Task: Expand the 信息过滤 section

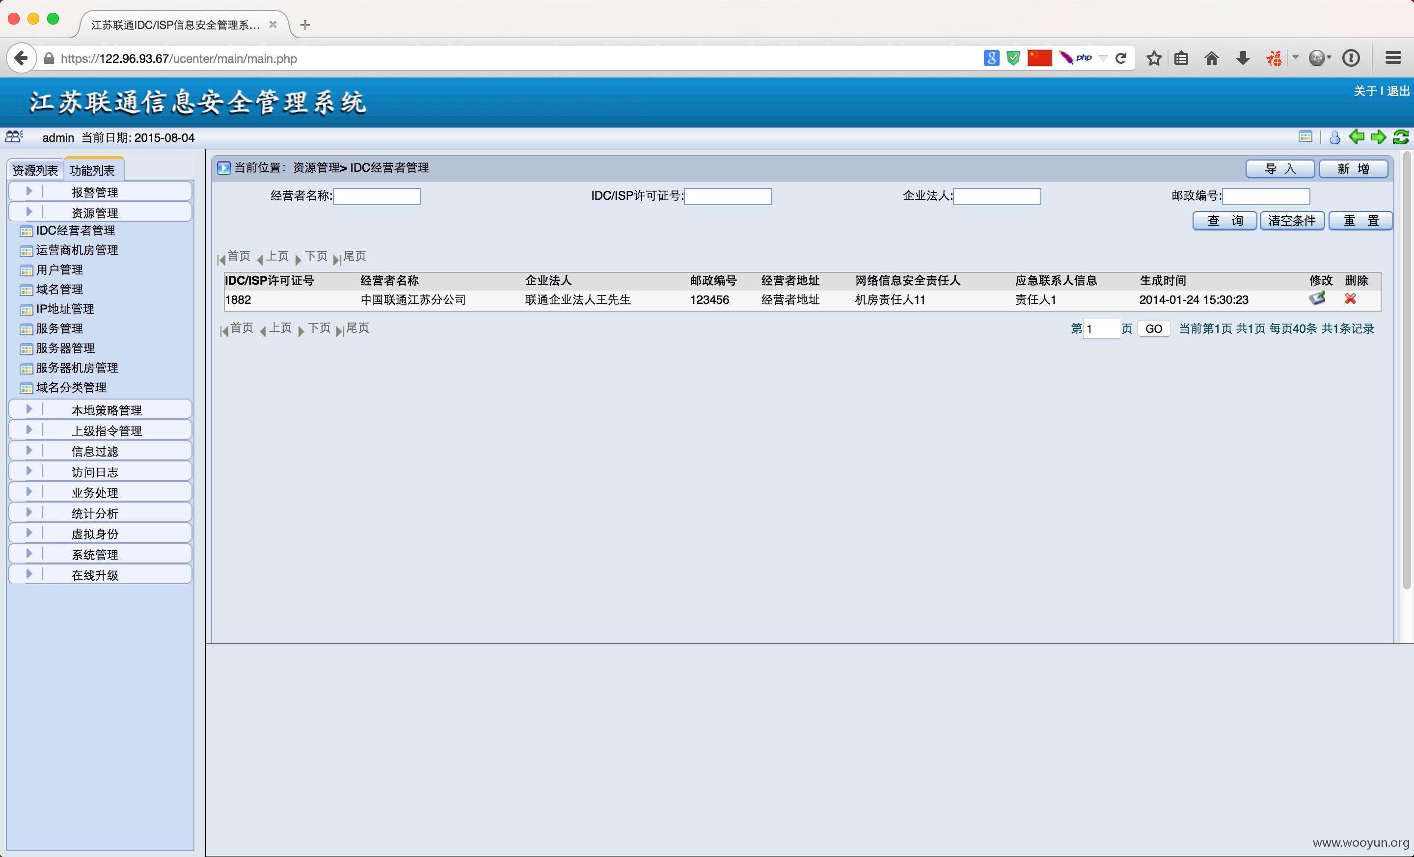Action: (x=100, y=451)
